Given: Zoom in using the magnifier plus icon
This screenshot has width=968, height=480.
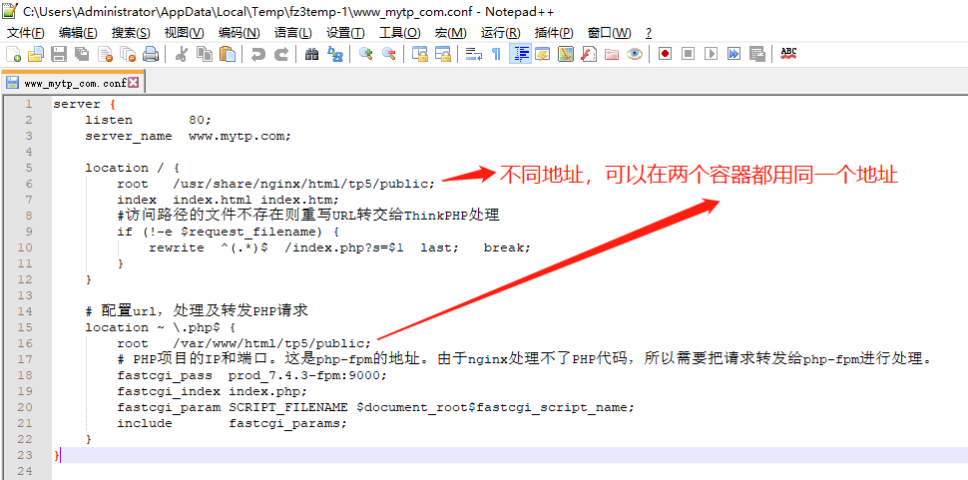Looking at the screenshot, I should (365, 54).
